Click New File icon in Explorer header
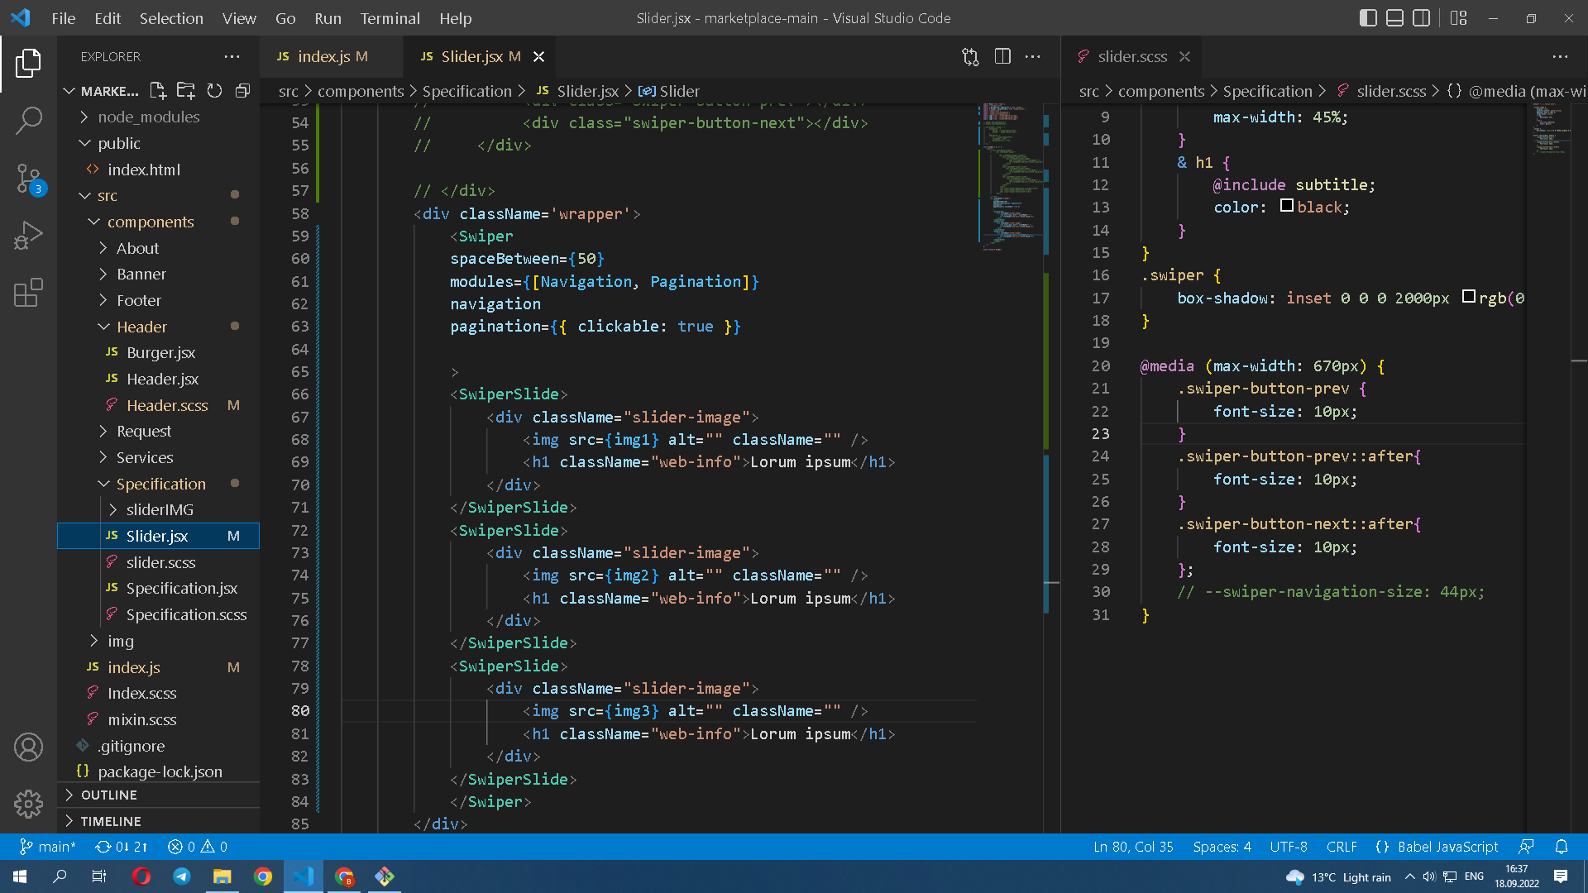This screenshot has width=1588, height=893. tap(158, 91)
